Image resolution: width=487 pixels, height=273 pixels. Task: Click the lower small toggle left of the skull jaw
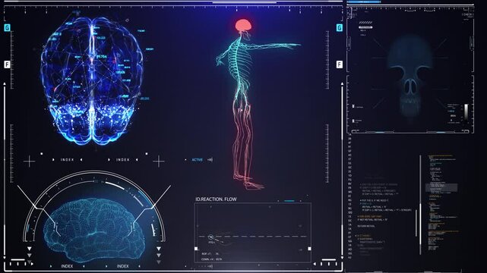click(353, 121)
